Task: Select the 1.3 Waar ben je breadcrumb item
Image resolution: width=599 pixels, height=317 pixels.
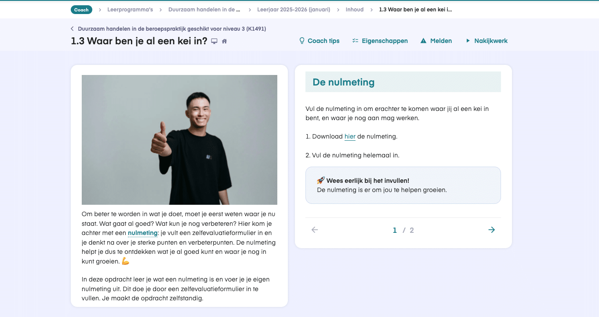Action: 415,9
